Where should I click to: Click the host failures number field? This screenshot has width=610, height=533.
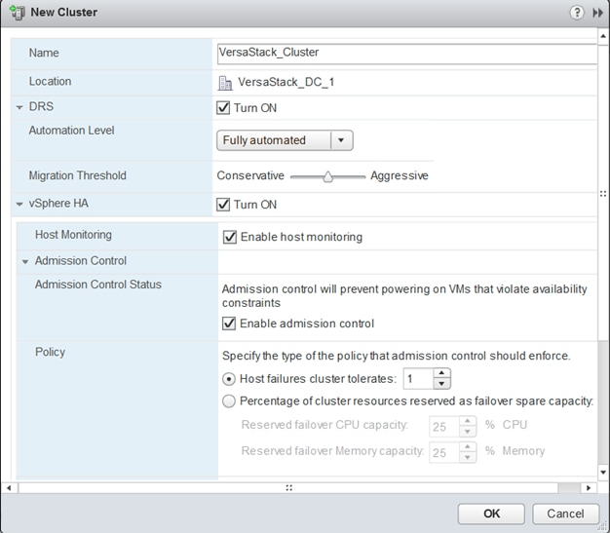(x=419, y=378)
